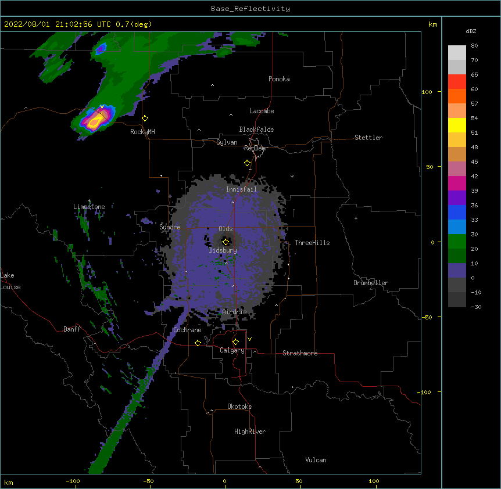Click the HighRiver label

[x=250, y=432]
